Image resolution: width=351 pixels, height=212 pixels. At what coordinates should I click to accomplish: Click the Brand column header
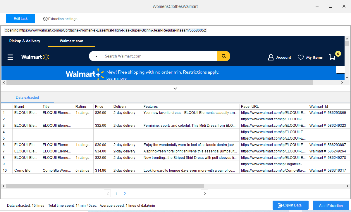[27, 106]
